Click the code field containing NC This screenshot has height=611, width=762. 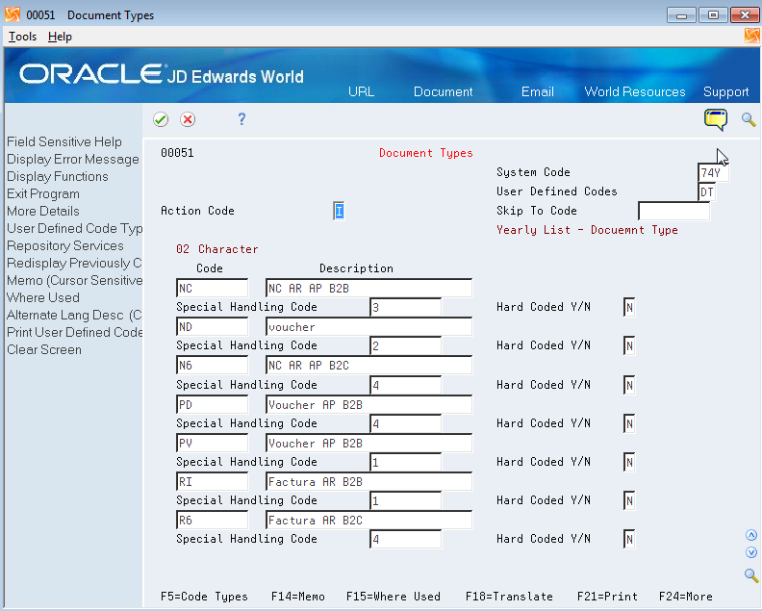point(213,289)
